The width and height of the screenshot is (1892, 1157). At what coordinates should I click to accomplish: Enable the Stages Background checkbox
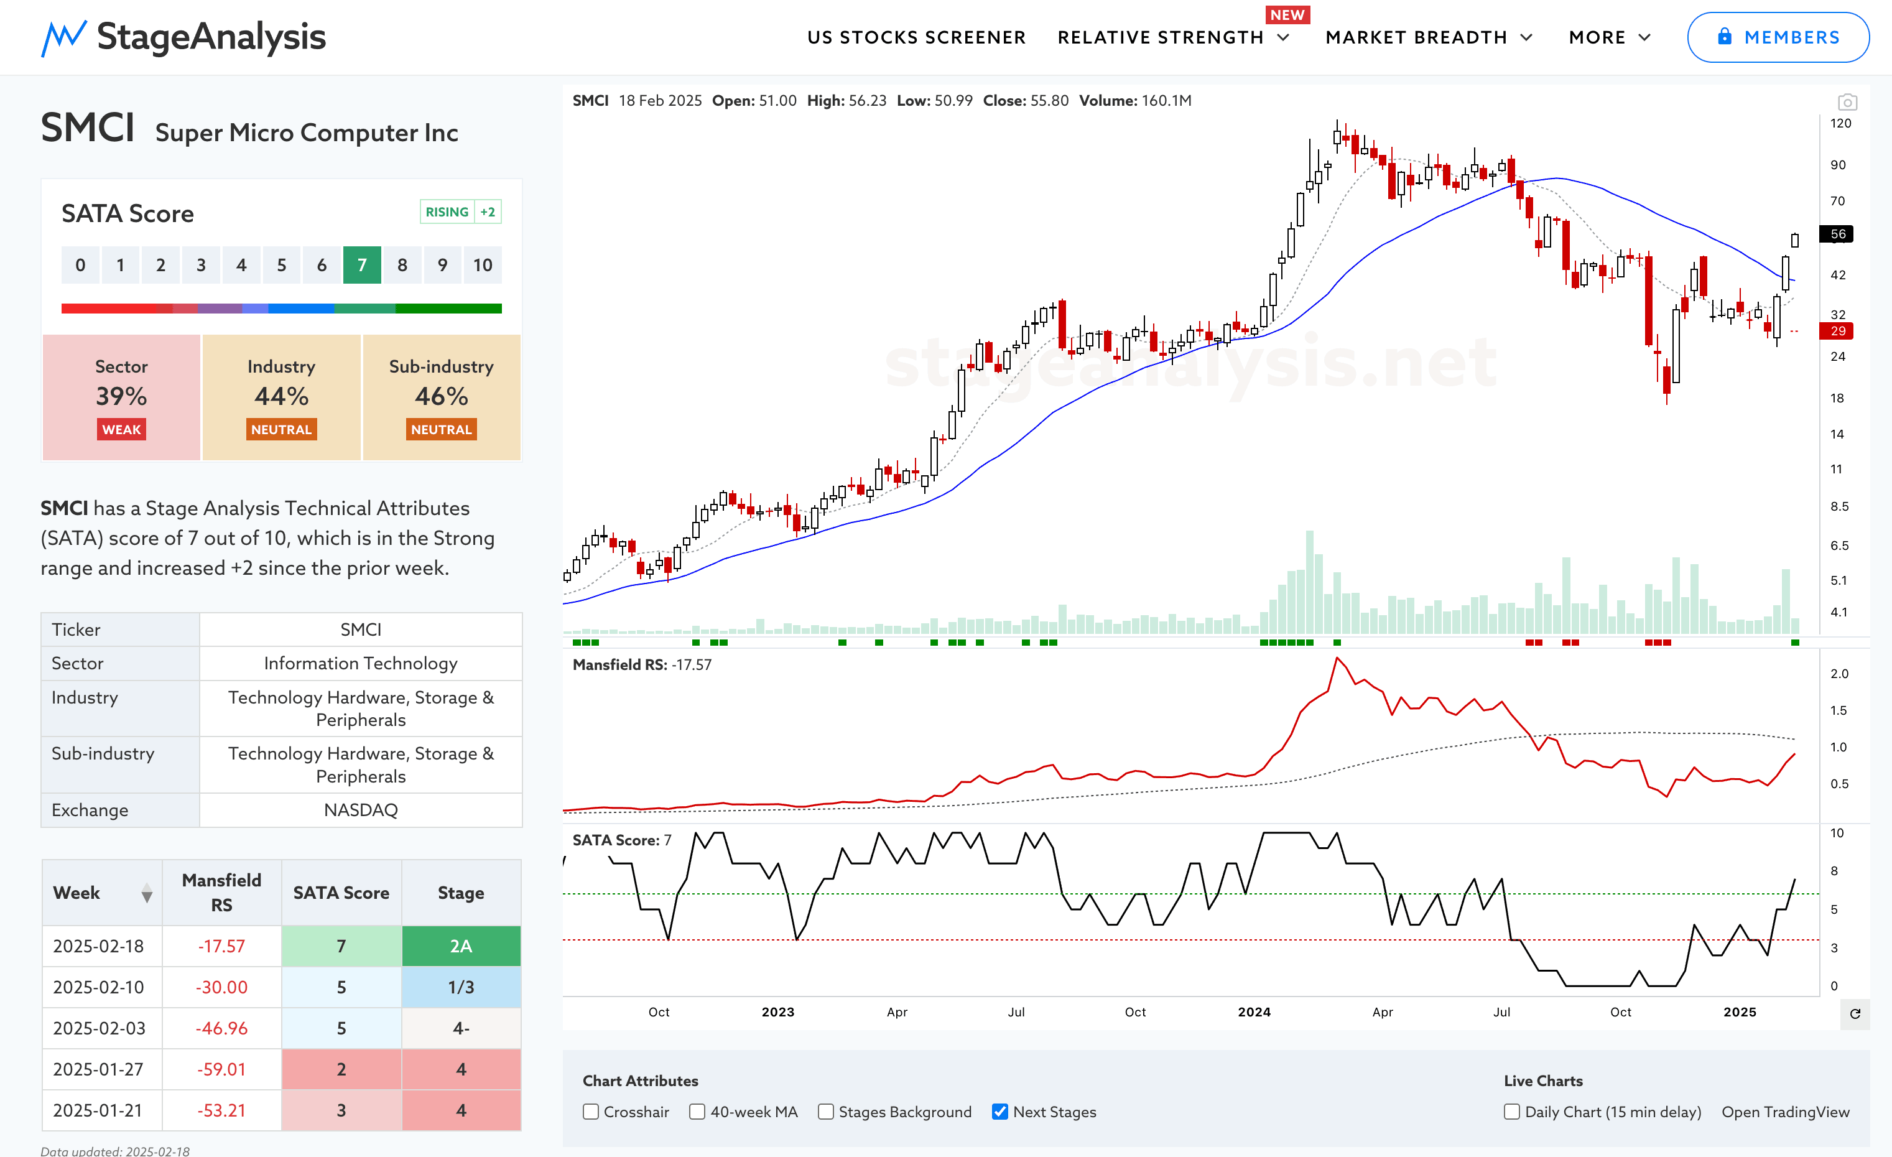click(x=825, y=1111)
